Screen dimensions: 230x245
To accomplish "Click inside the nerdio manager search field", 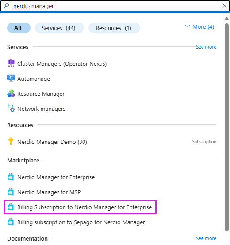I will click(x=115, y=6).
